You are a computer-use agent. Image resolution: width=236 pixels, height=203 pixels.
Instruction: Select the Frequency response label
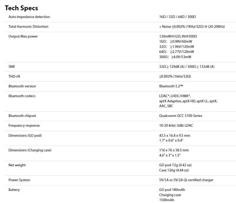click(24, 126)
